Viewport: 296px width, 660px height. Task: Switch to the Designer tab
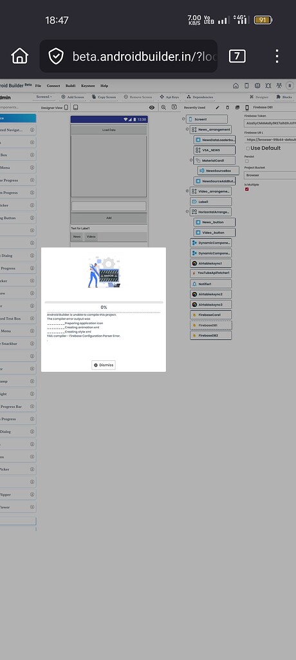click(259, 97)
